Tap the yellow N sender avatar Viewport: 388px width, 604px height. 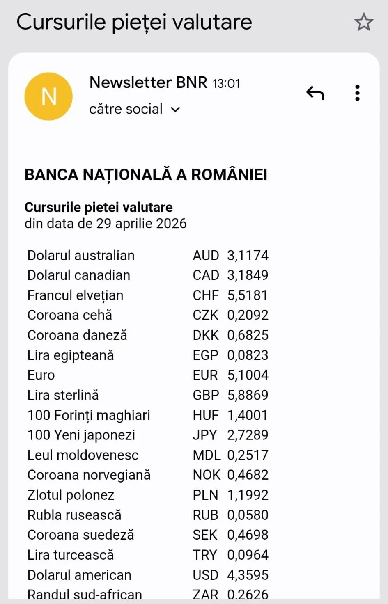coord(48,96)
